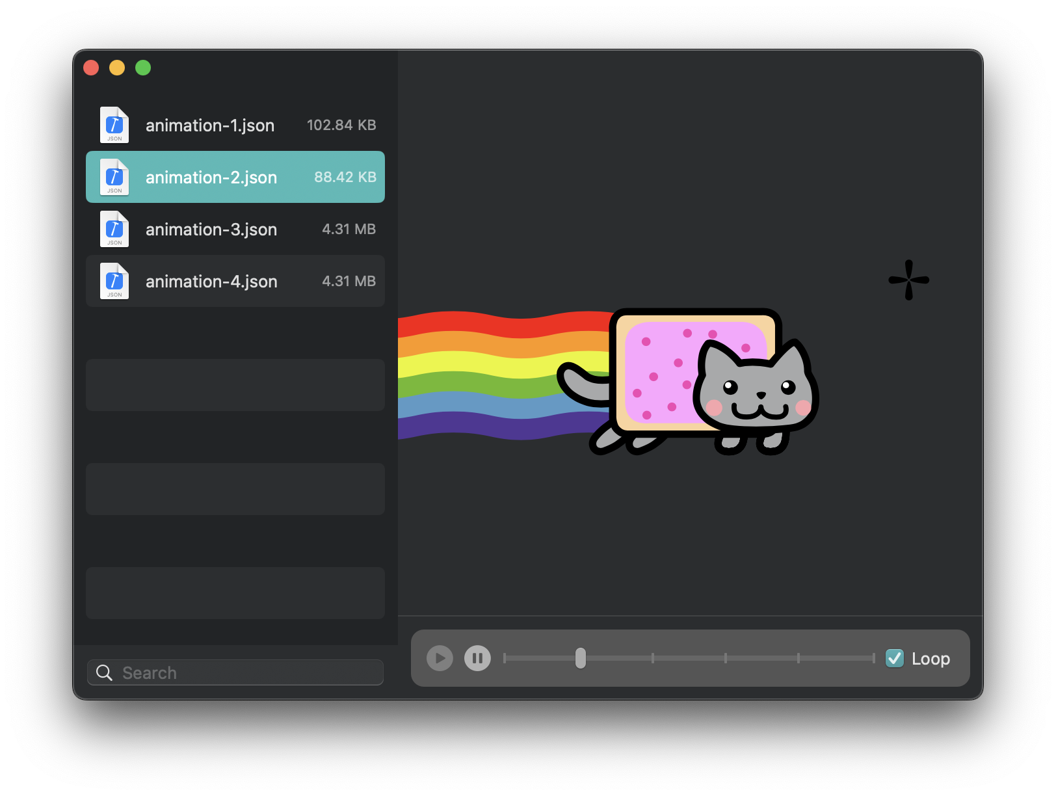The image size is (1056, 796).
Task: Click the JSON file icon for animation-3.json
Action: (114, 229)
